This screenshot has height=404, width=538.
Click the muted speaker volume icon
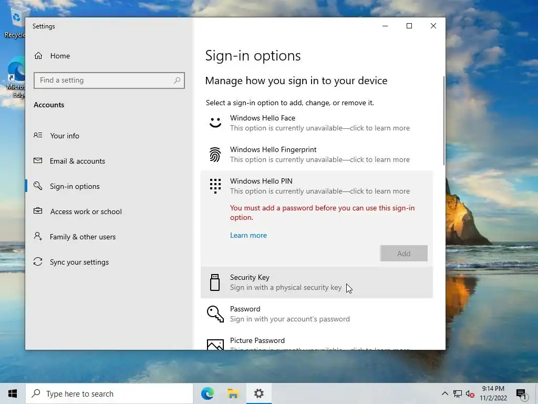coord(470,393)
